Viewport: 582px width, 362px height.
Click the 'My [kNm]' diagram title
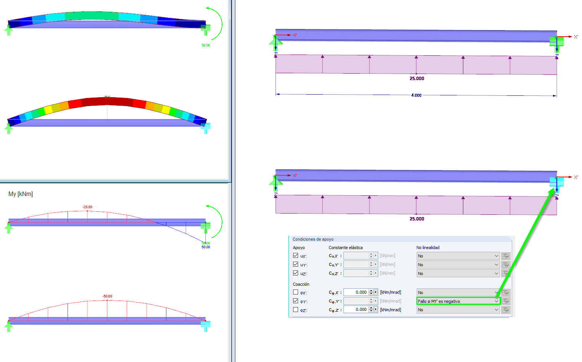click(21, 194)
